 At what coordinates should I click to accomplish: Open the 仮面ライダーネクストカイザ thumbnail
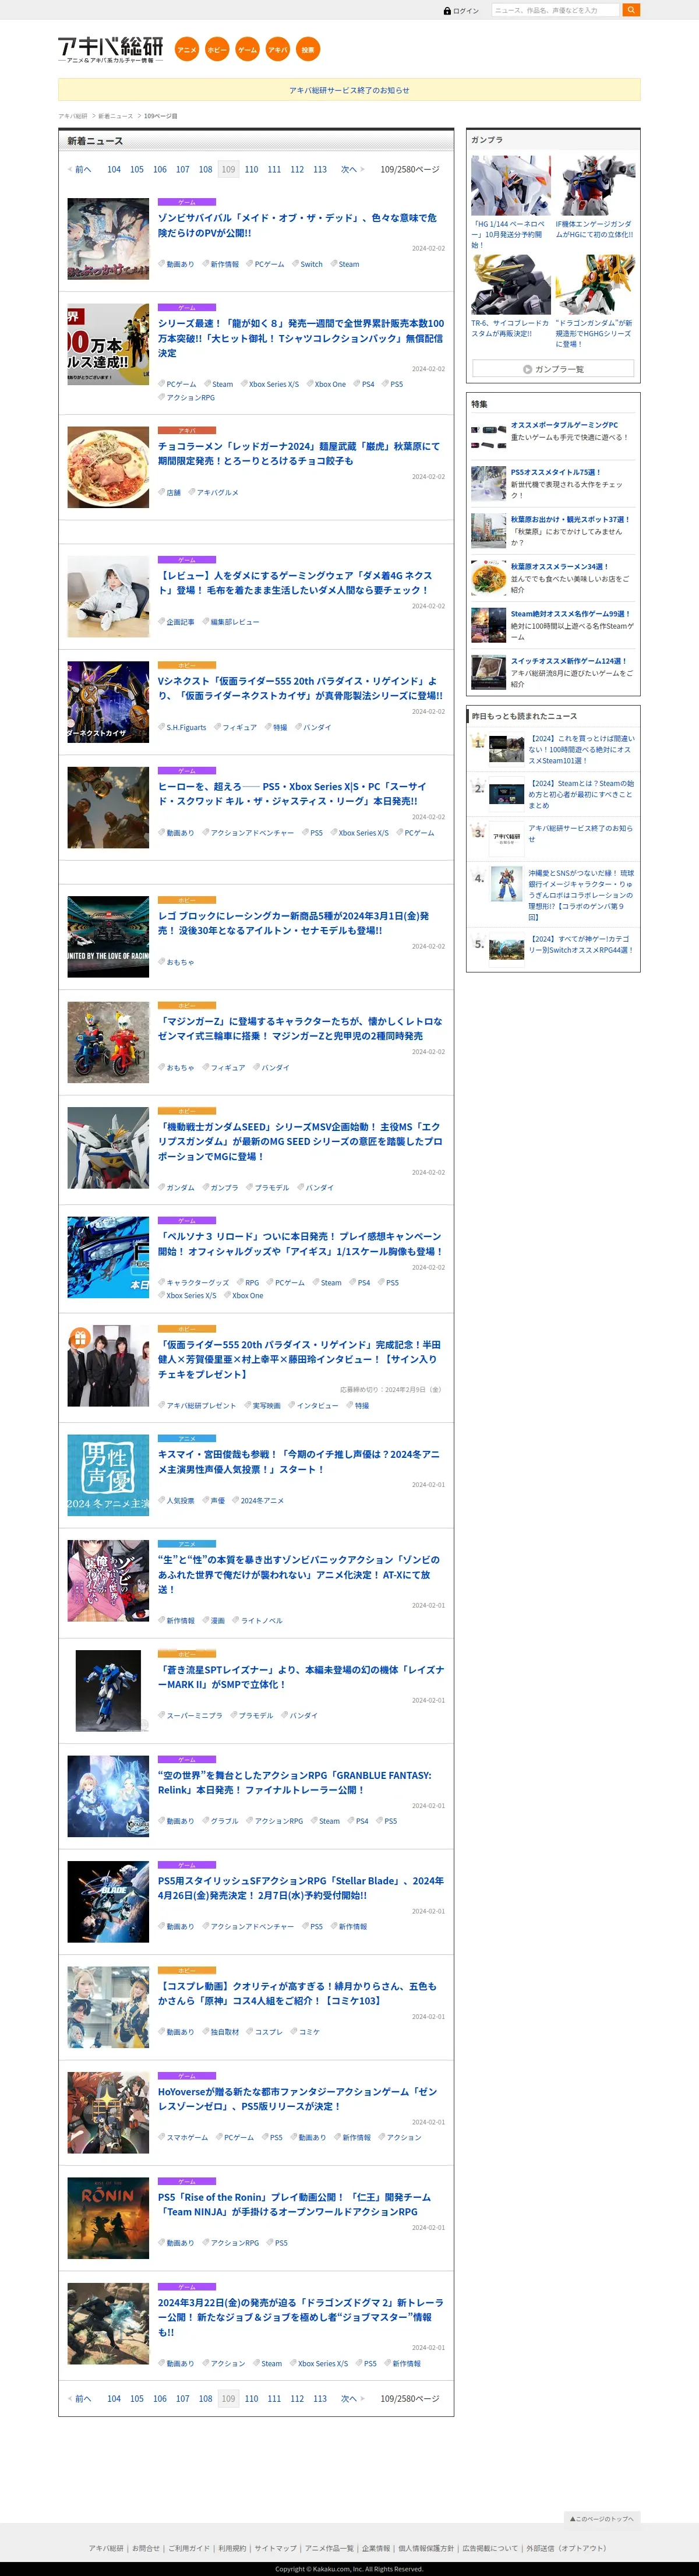tap(108, 702)
